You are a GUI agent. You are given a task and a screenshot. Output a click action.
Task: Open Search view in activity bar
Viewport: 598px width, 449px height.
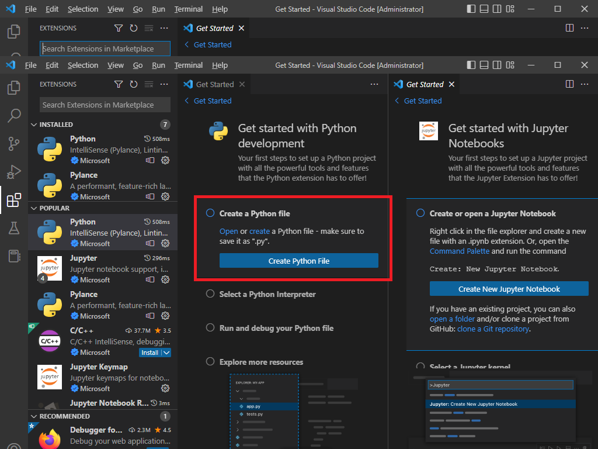coord(14,115)
